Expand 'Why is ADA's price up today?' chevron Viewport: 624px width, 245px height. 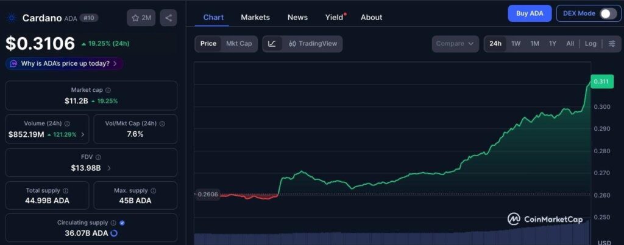pyautogui.click(x=115, y=64)
